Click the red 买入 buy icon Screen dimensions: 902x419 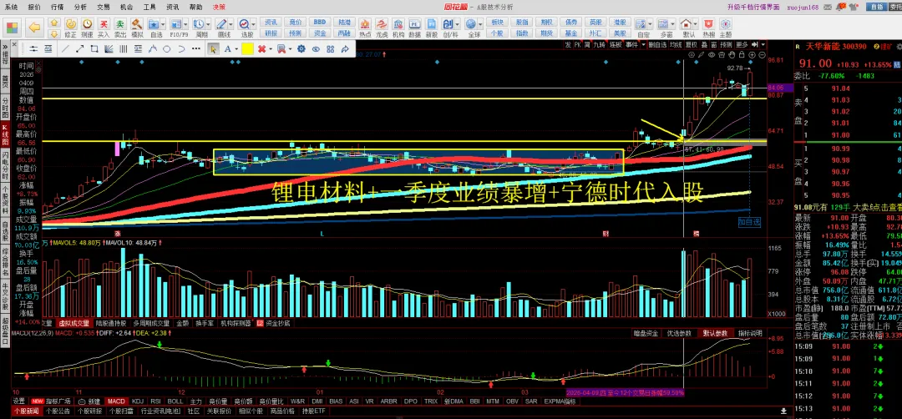(x=104, y=28)
